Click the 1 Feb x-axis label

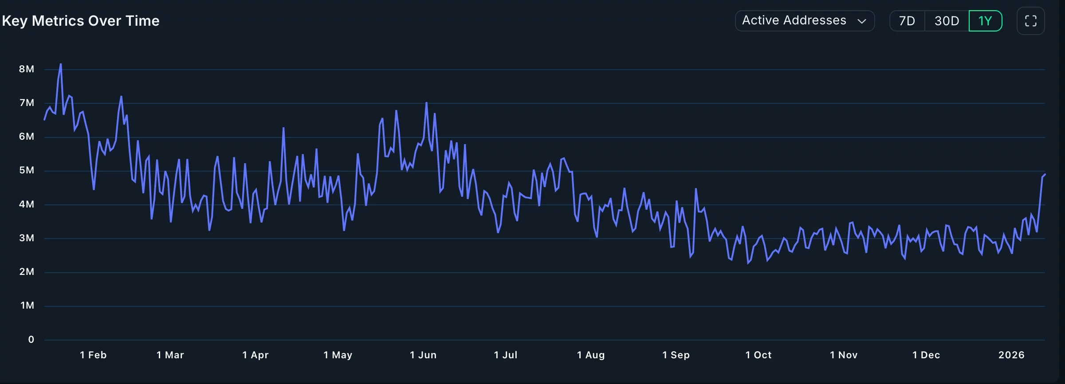tap(93, 355)
